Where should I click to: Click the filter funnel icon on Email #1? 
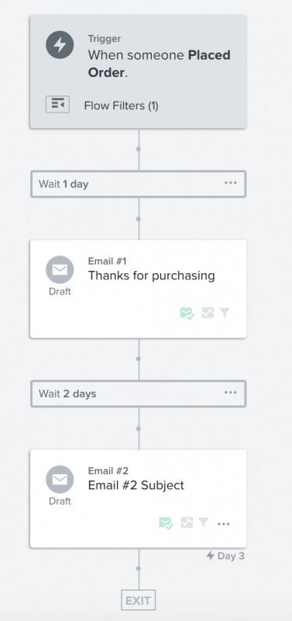(225, 313)
